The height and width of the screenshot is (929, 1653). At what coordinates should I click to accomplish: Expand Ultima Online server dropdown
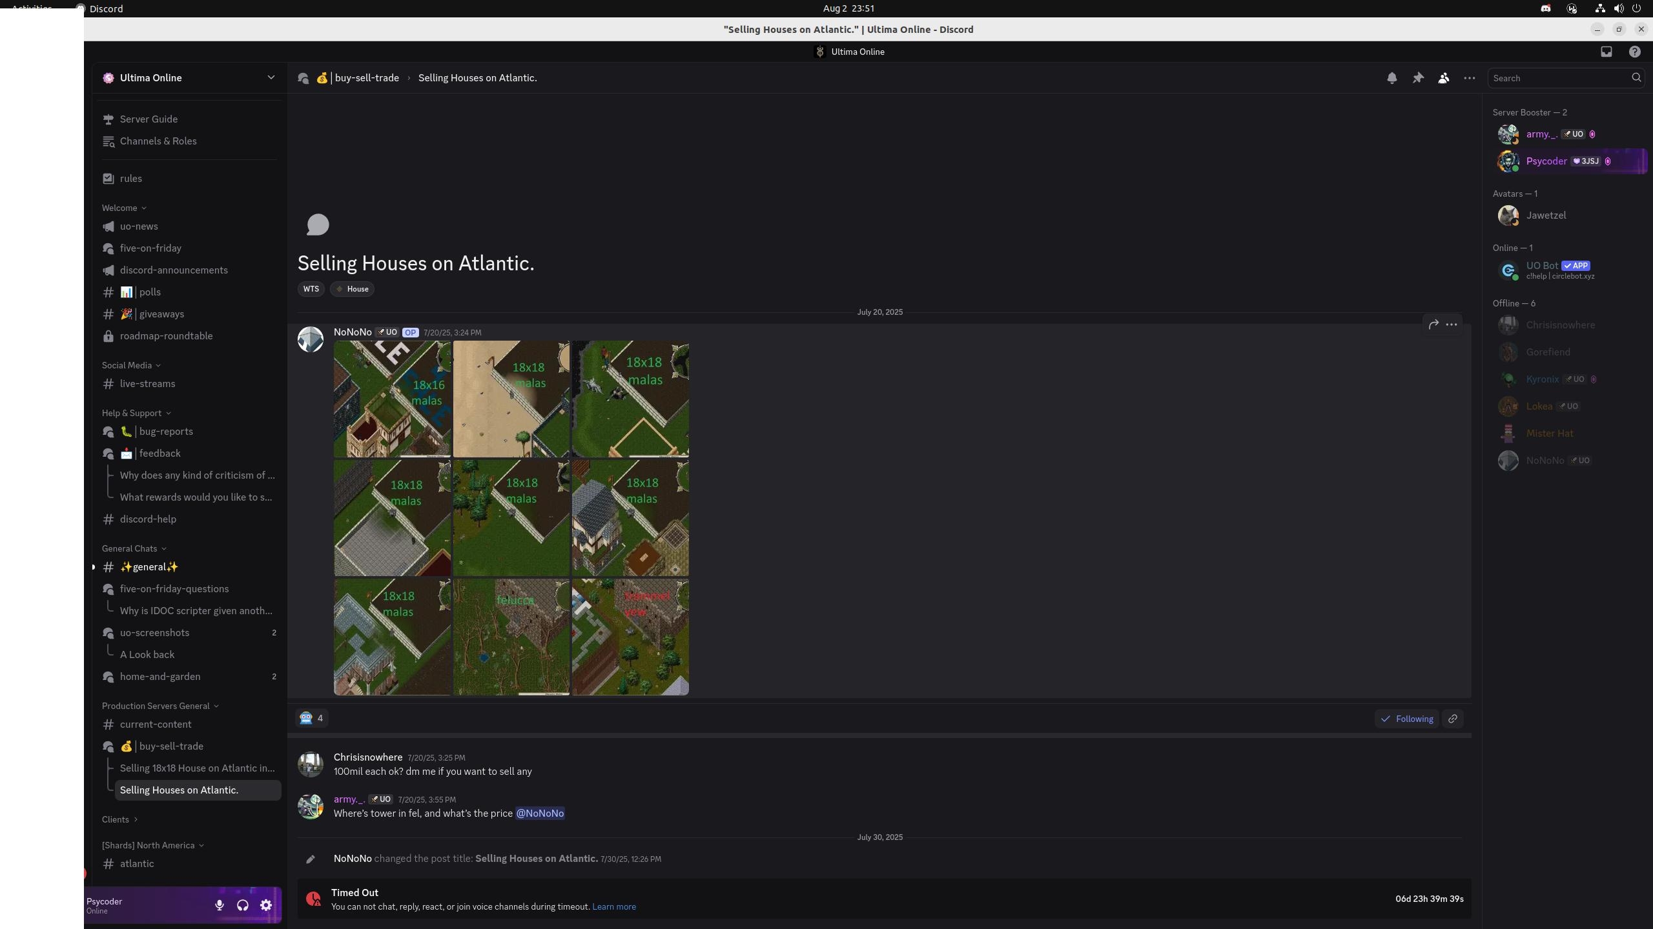271,77
